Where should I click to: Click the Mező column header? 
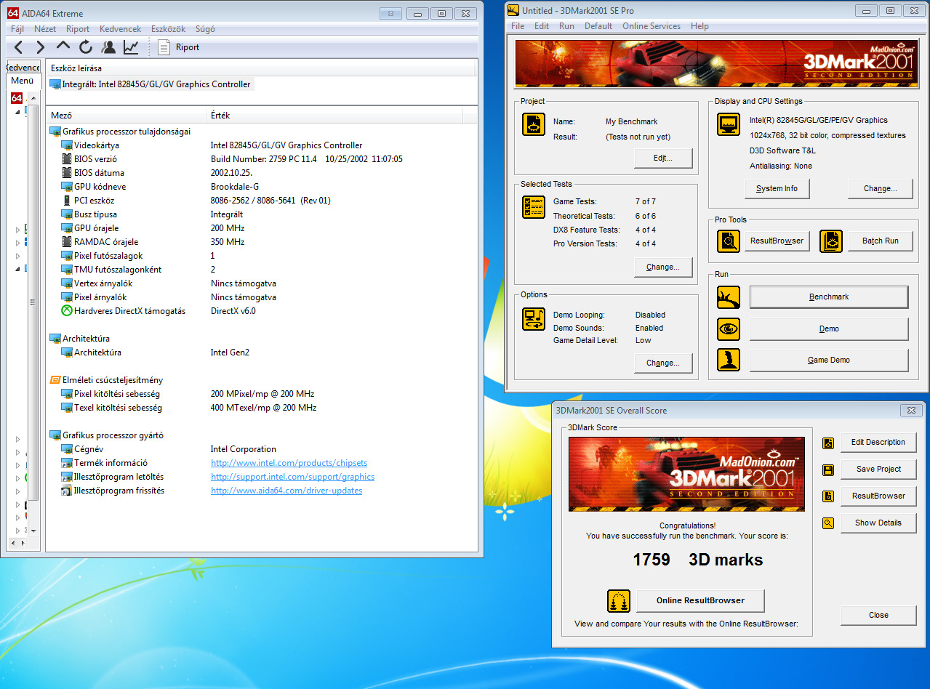point(127,116)
